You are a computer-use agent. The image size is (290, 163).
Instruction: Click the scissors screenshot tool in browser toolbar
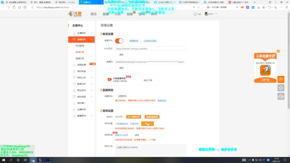pyautogui.click(x=264, y=7)
